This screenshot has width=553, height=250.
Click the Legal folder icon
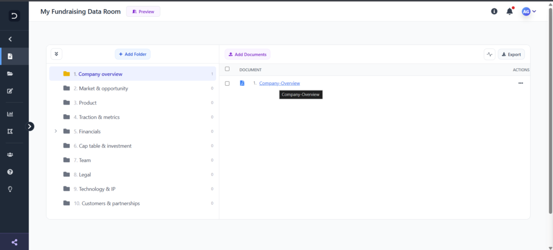(x=66, y=174)
